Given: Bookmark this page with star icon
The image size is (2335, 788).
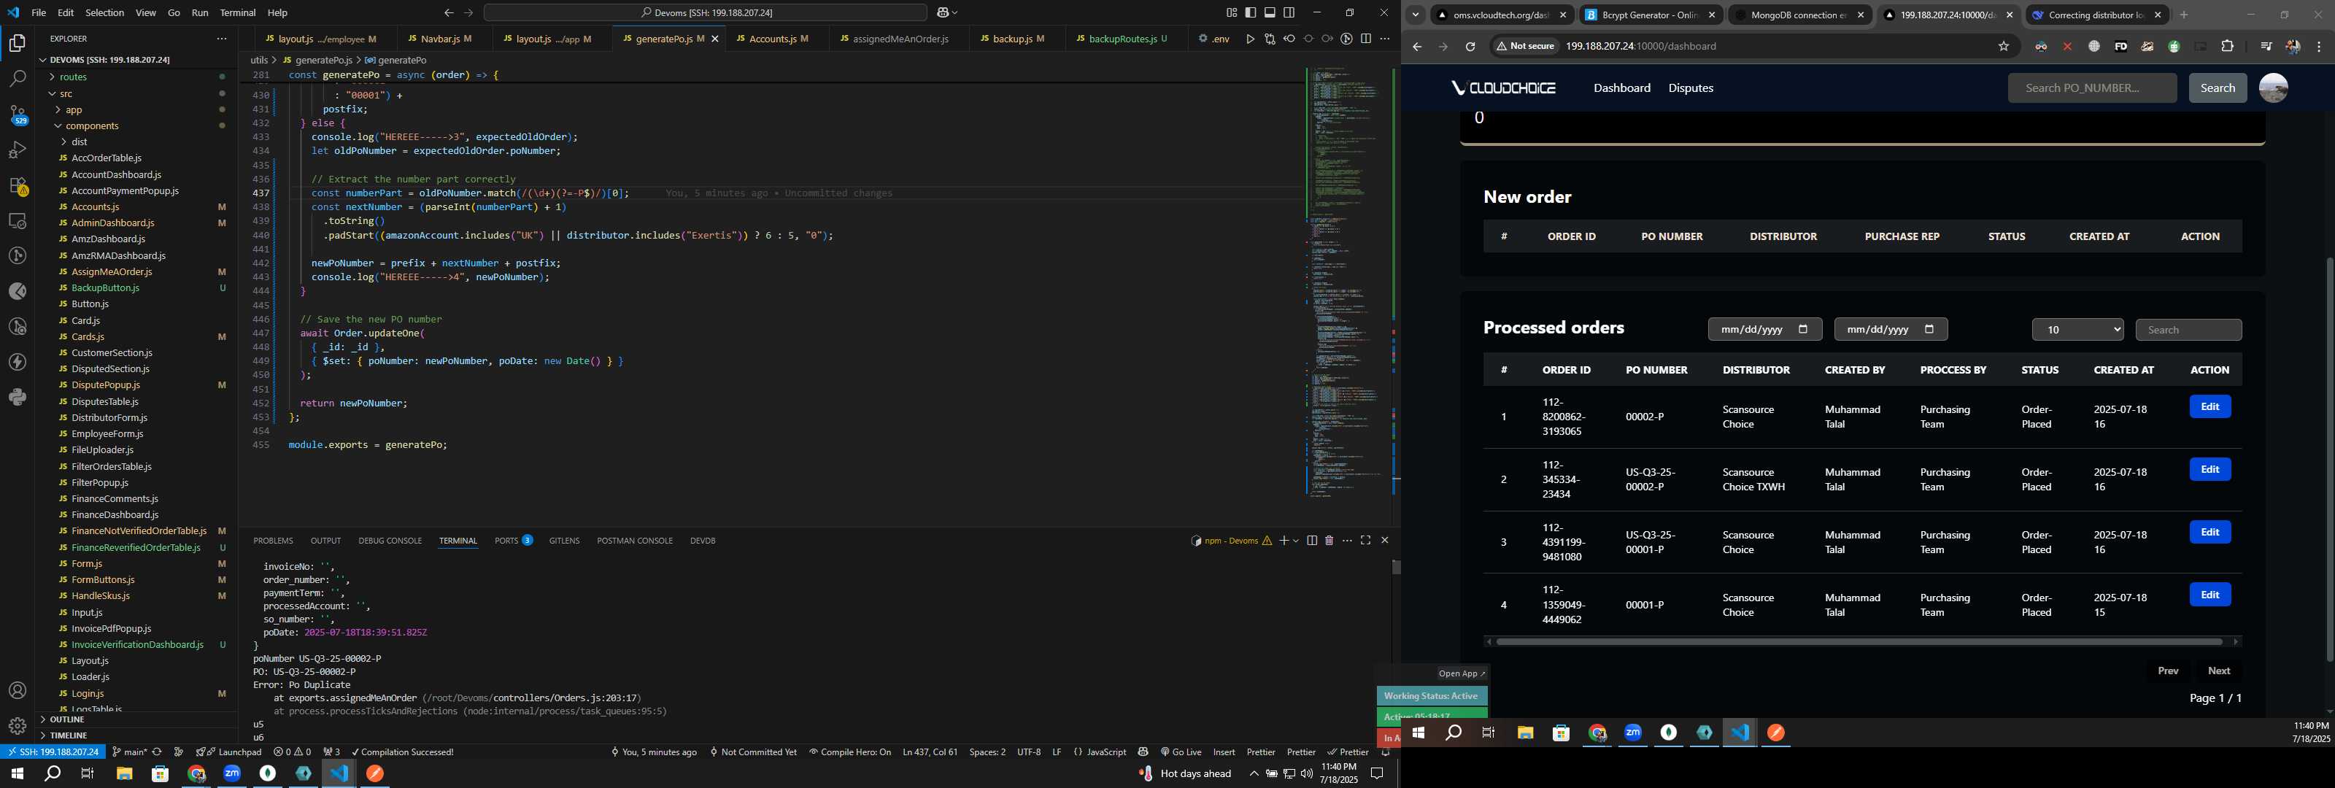Looking at the screenshot, I should coord(2004,46).
